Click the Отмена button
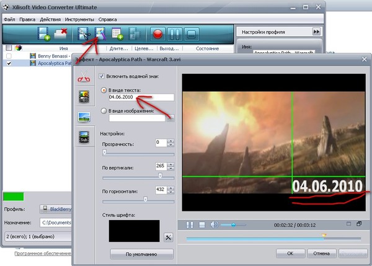Image resolution: width=372 pixels, height=266 pixels. click(x=321, y=254)
